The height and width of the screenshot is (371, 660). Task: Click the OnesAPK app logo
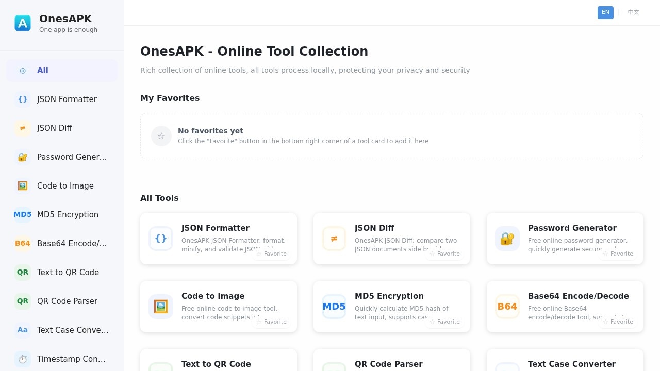23,23
